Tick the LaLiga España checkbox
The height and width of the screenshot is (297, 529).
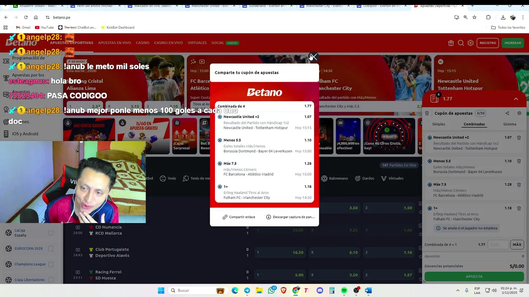pos(51,233)
